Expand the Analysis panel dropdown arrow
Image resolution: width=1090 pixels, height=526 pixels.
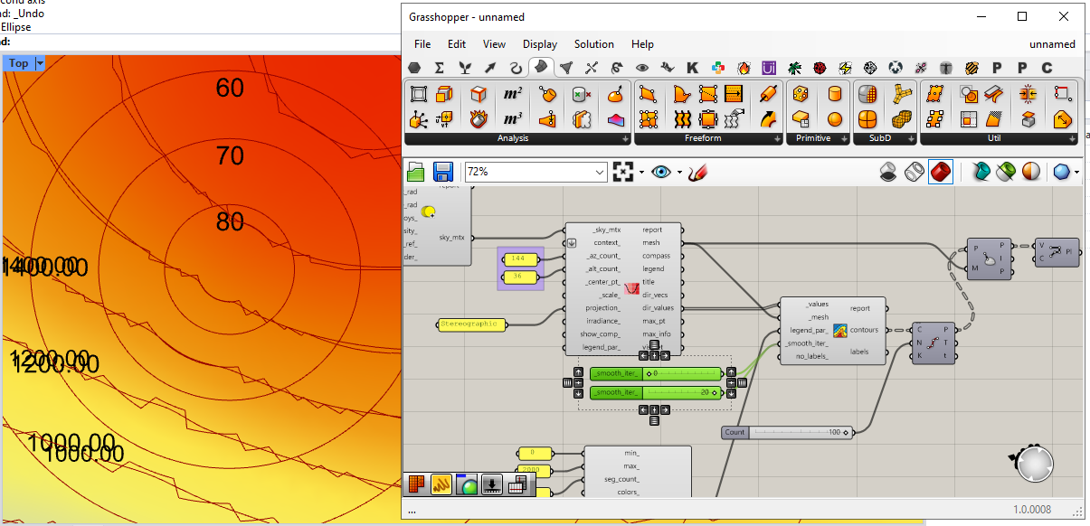coord(625,139)
